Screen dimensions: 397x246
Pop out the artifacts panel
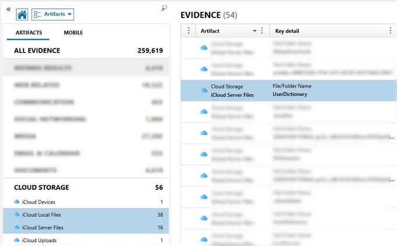pyautogui.click(x=164, y=8)
